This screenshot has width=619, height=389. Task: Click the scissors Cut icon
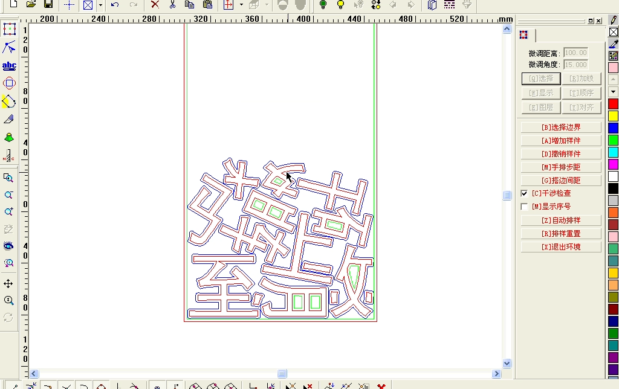(172, 5)
